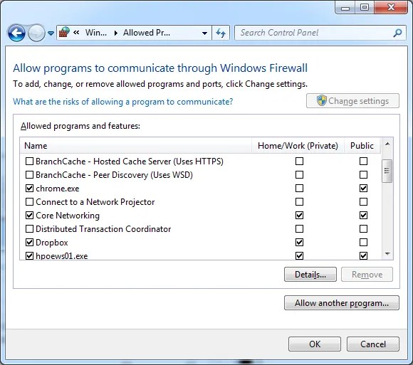Check Connect to a Network Projector name checkbox
413x365 pixels.
point(29,202)
